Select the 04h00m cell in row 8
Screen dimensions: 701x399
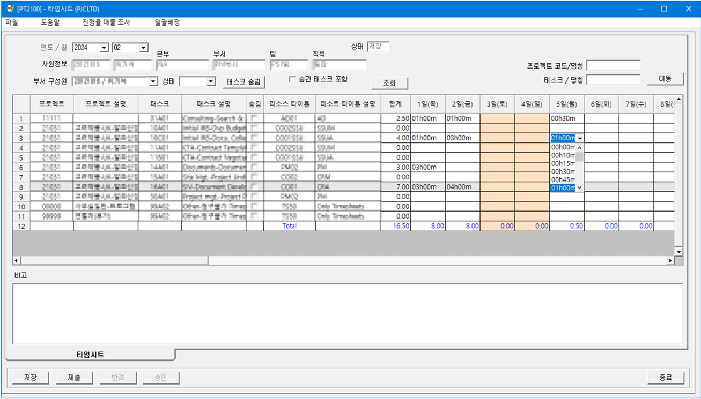pyautogui.click(x=462, y=187)
